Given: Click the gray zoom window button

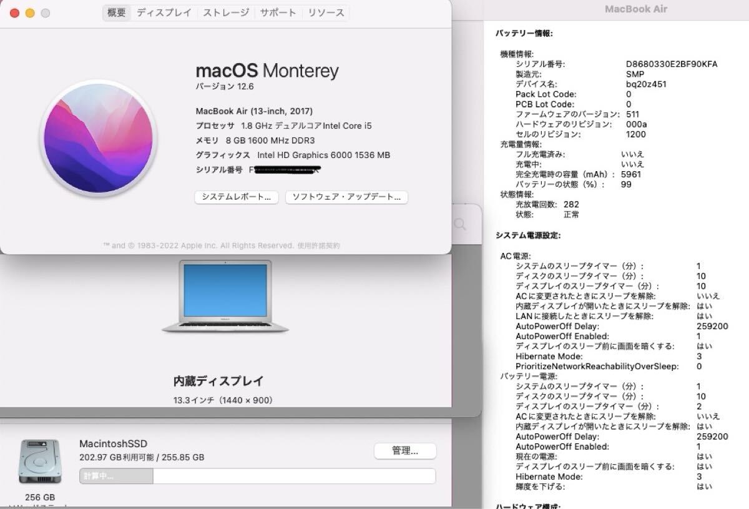Looking at the screenshot, I should 45,12.
